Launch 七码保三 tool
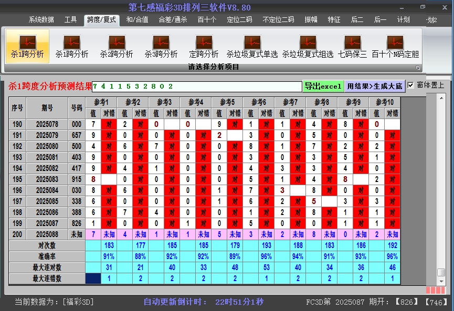 [352, 46]
